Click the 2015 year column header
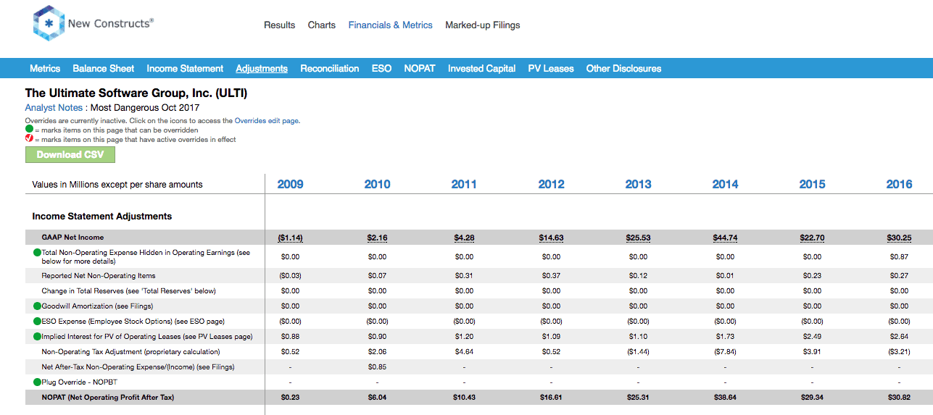This screenshot has height=415, width=933. pos(812,185)
